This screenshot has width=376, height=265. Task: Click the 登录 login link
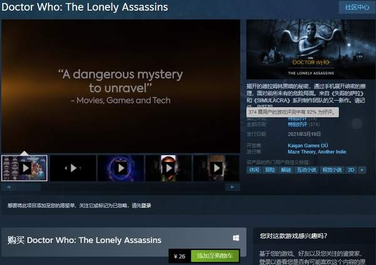(x=146, y=206)
